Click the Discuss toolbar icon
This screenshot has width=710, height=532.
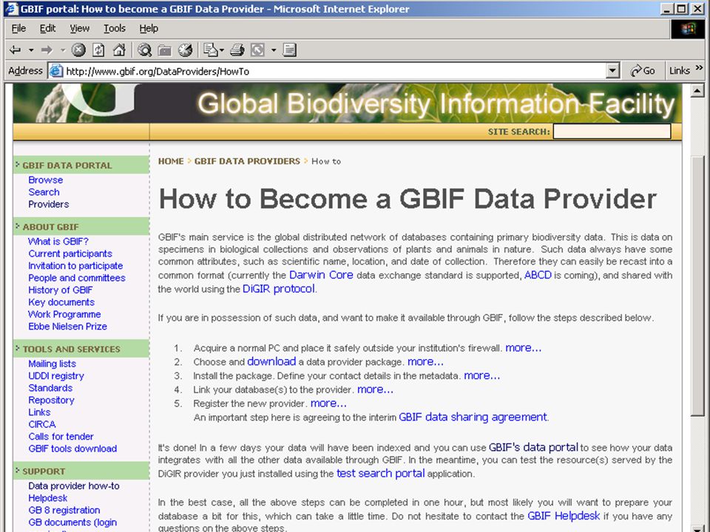coord(289,50)
